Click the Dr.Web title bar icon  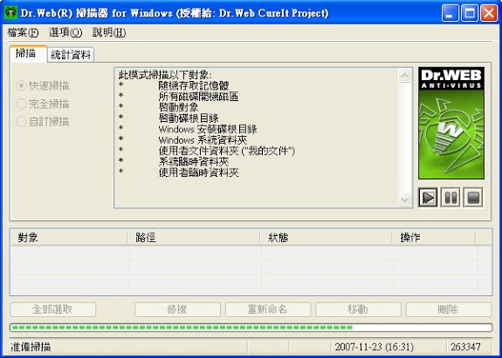tap(10, 13)
